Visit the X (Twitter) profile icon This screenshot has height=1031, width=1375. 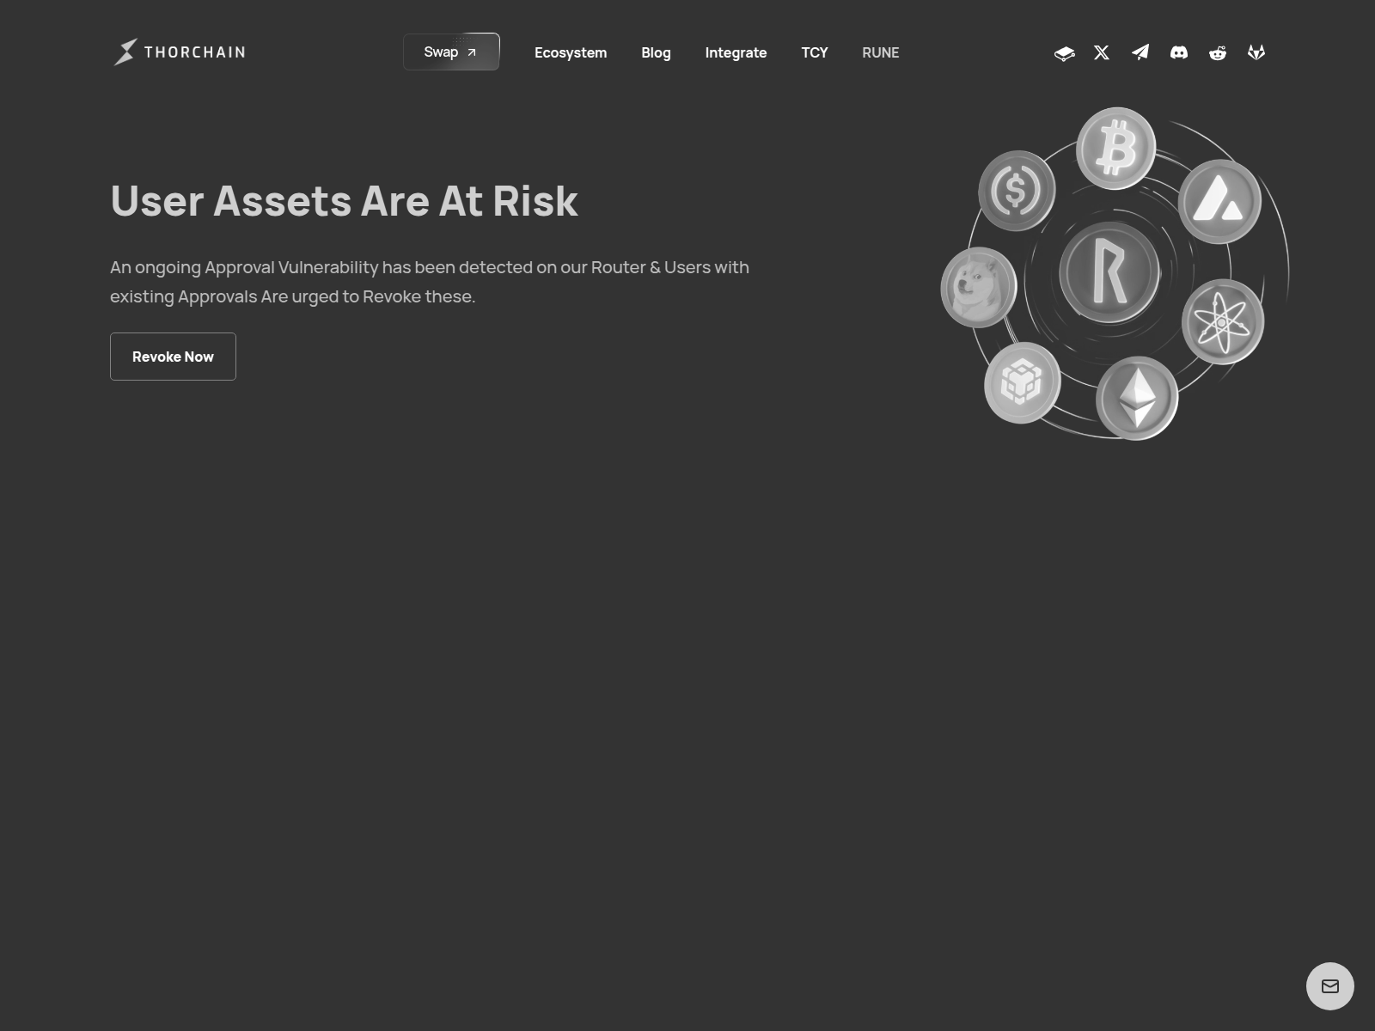click(x=1102, y=52)
